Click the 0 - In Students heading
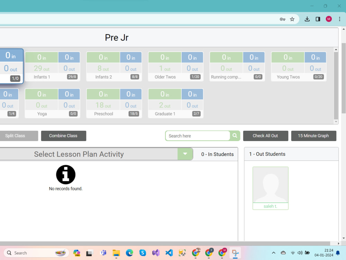 pyautogui.click(x=217, y=154)
